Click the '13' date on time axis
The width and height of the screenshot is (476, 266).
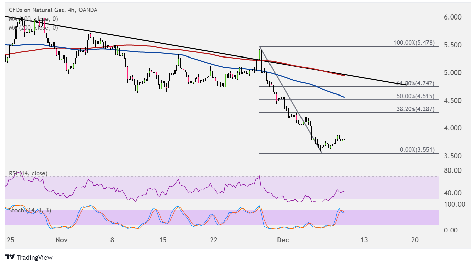coord(364,240)
